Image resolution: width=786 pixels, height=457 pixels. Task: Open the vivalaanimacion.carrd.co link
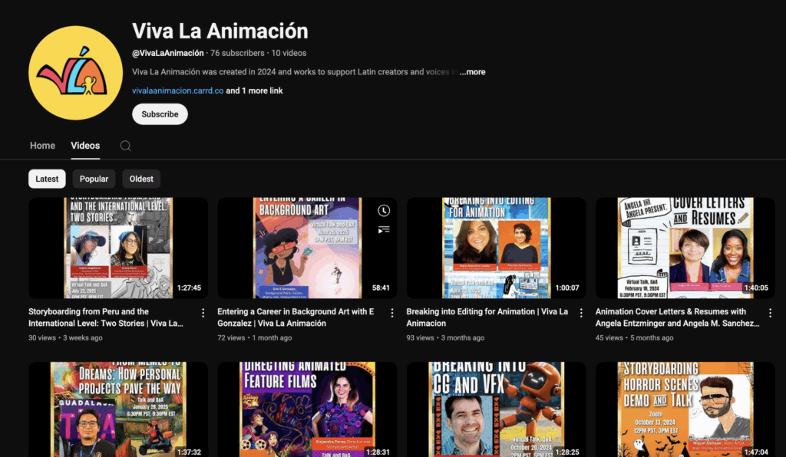(177, 90)
